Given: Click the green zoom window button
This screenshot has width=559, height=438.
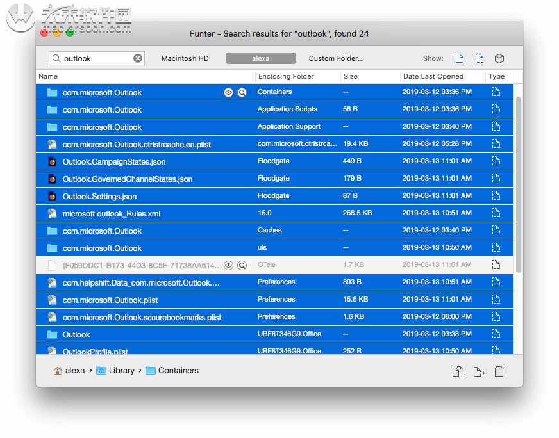Looking at the screenshot, I should [70, 33].
